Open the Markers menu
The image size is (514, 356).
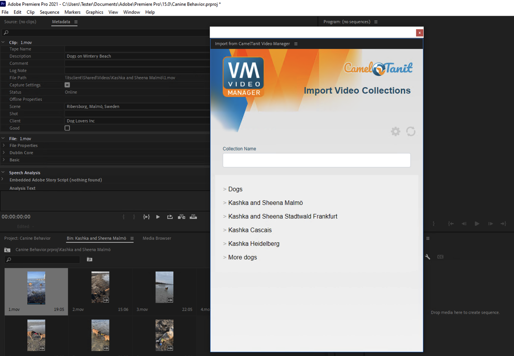click(x=72, y=12)
